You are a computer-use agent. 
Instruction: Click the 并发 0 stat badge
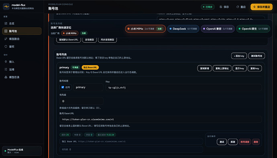pyautogui.click(x=89, y=135)
